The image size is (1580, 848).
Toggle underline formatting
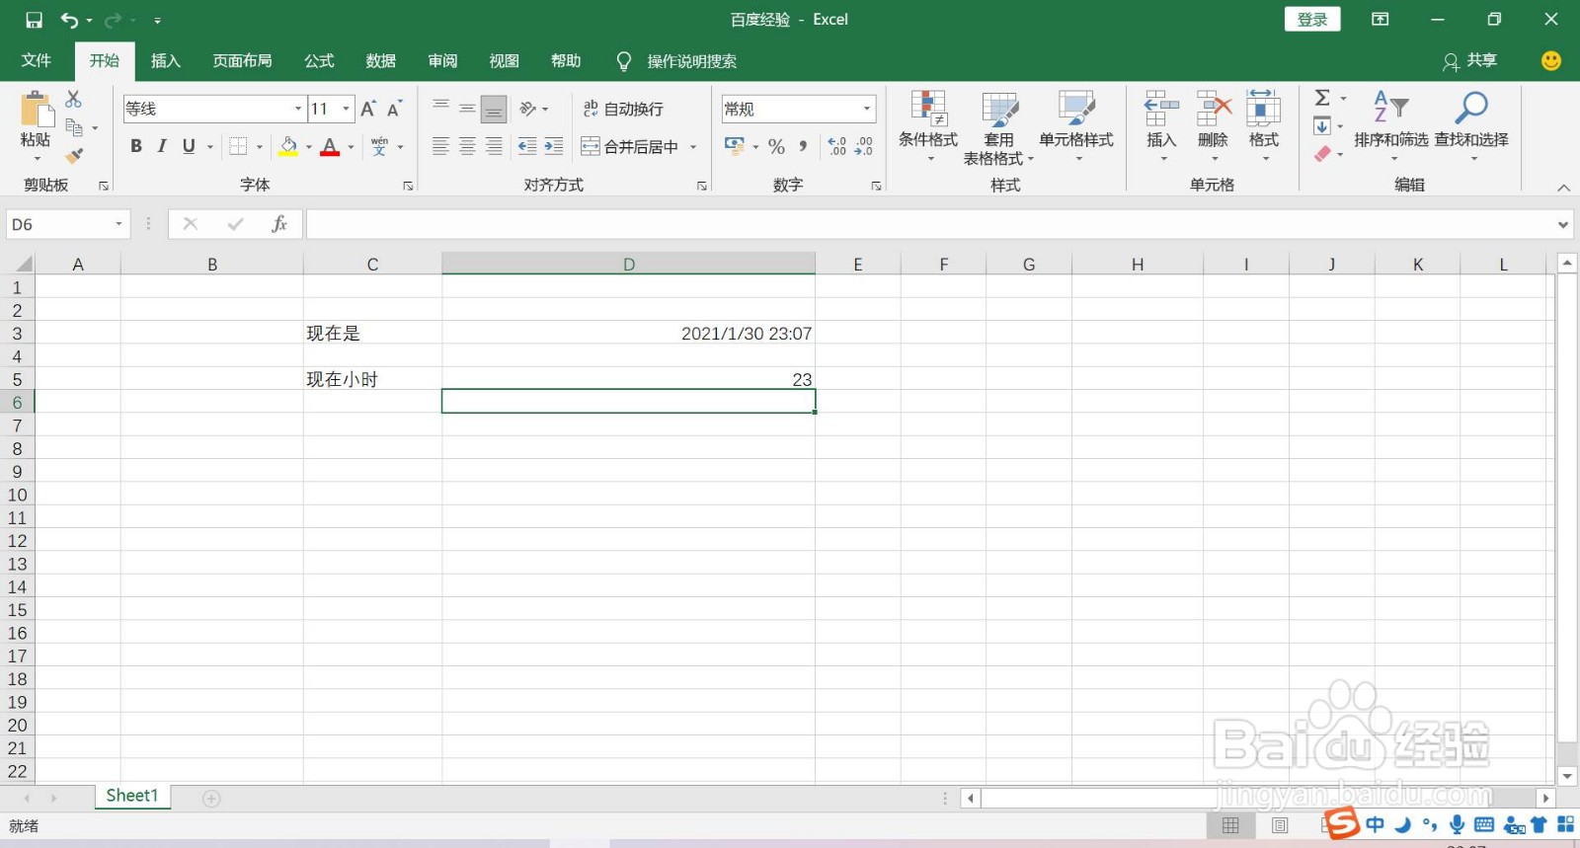pos(189,146)
